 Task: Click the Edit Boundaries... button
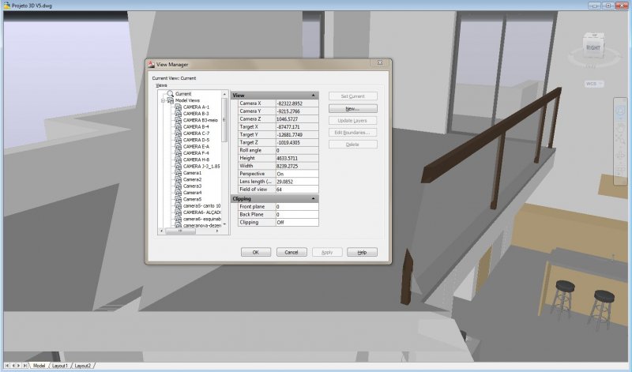pyautogui.click(x=352, y=132)
